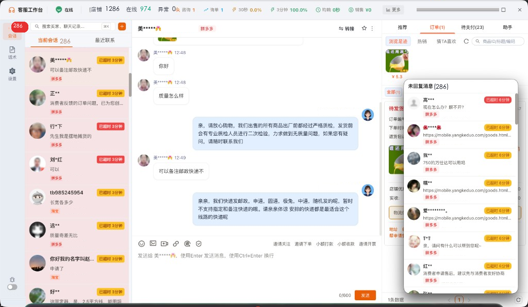This screenshot has width=528, height=307.
Task: Click the scrollbar of 未回复消息 popup
Action: click(516, 109)
